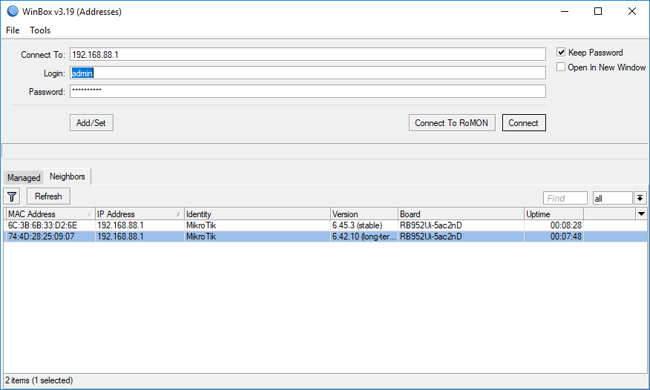
Task: Click the Connect button
Action: [x=524, y=123]
